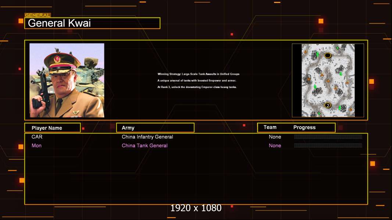This screenshot has height=220, width=392.
Task: Click CAR's loading progress bar
Action: click(328, 136)
